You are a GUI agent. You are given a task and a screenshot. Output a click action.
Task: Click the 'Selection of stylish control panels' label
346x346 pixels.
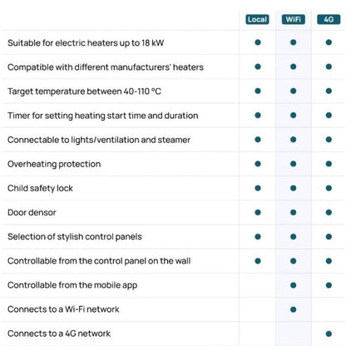click(75, 237)
